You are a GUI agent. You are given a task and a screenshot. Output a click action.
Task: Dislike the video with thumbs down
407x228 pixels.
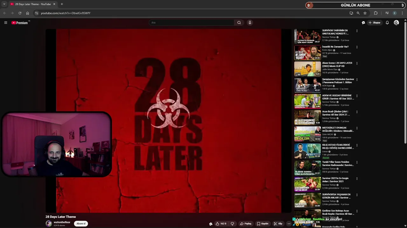coord(232,224)
